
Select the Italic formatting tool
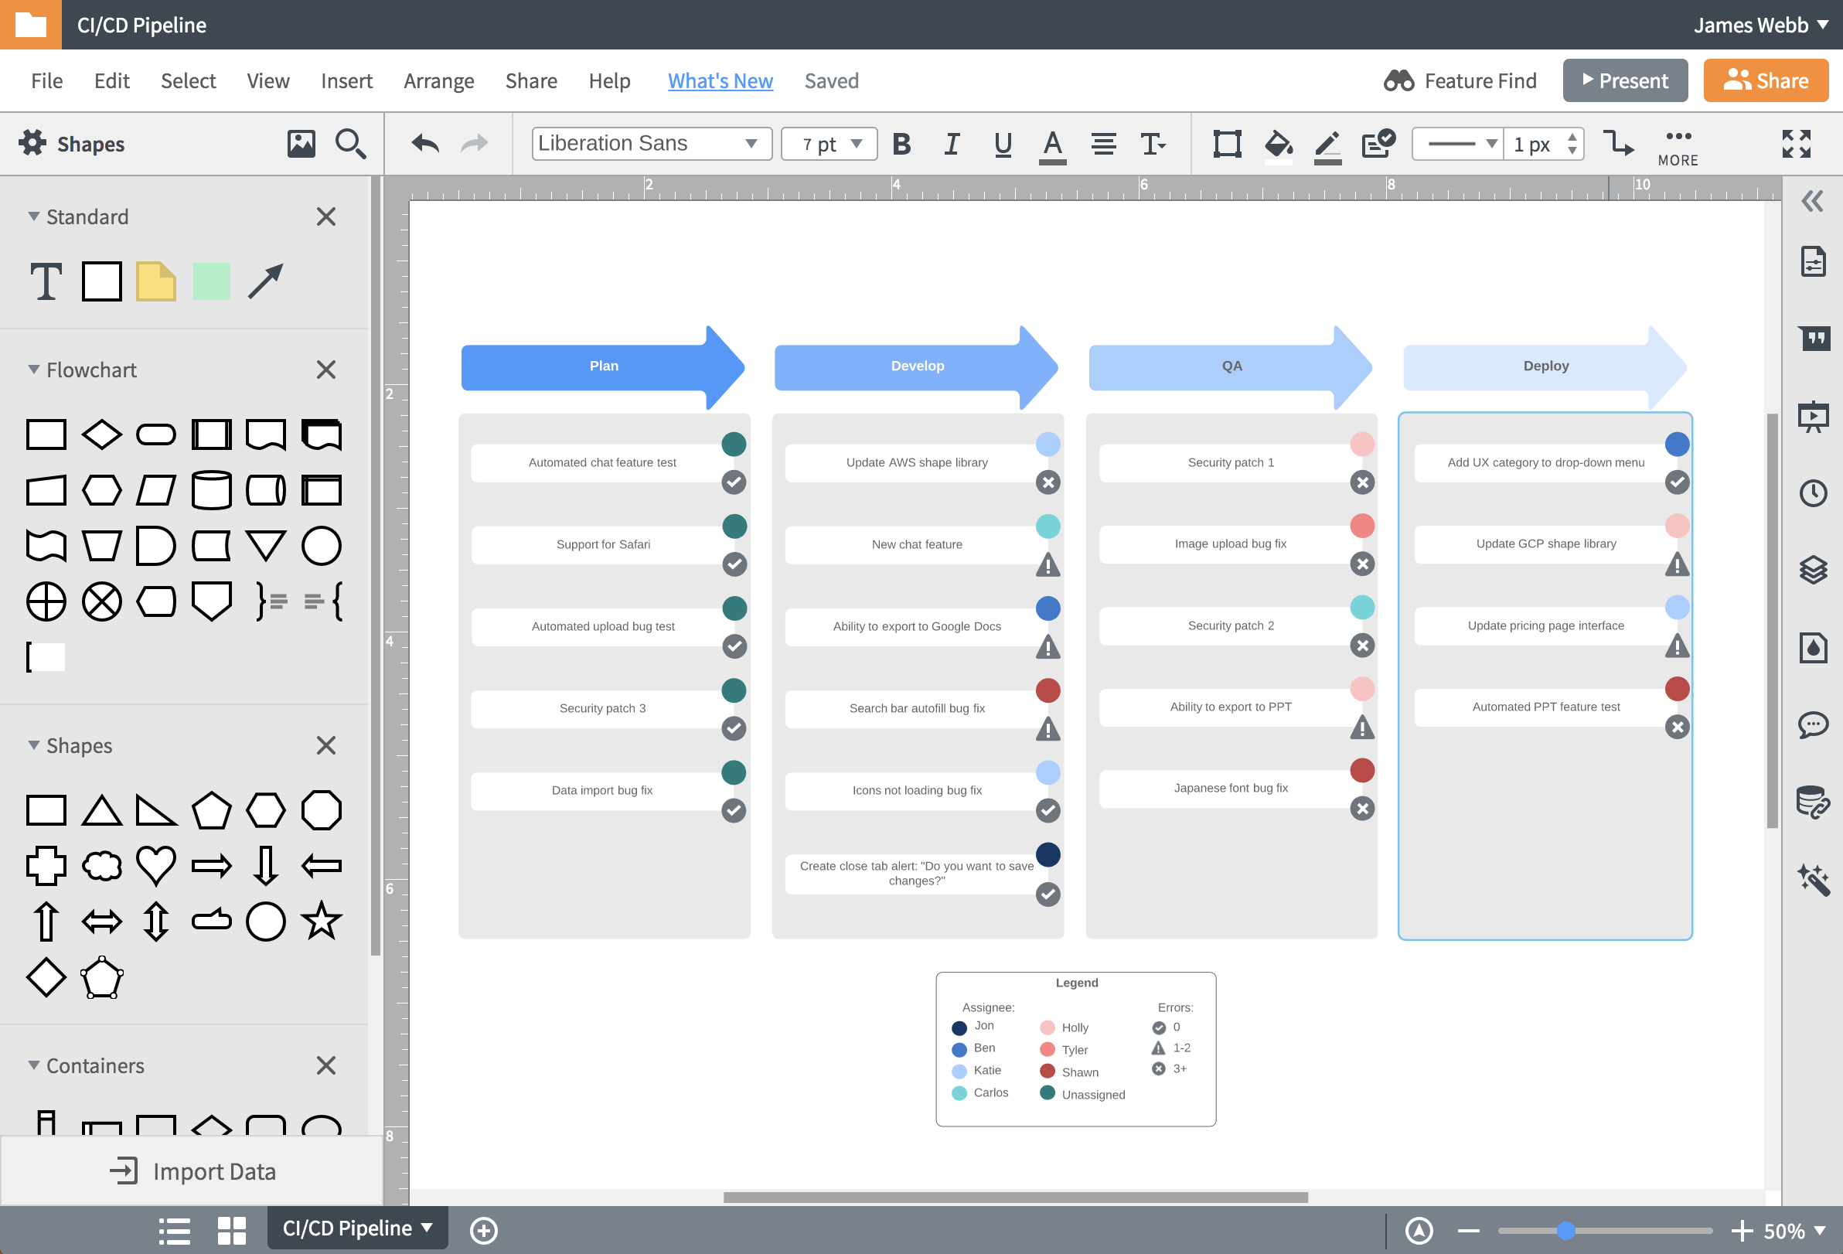950,144
